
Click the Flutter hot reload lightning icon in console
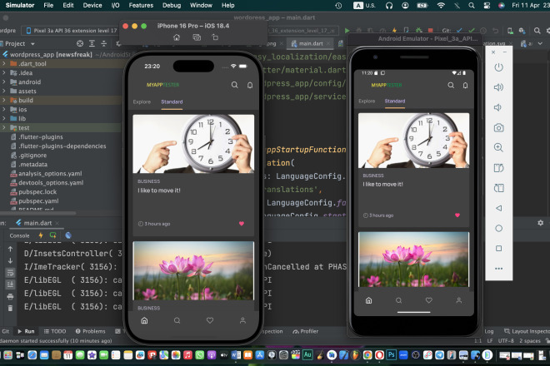point(41,235)
